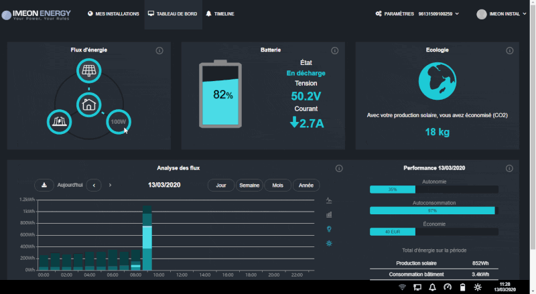Click the house icon in energy flow diagram
Viewport: 536px width, 294px height.
pyautogui.click(x=88, y=104)
